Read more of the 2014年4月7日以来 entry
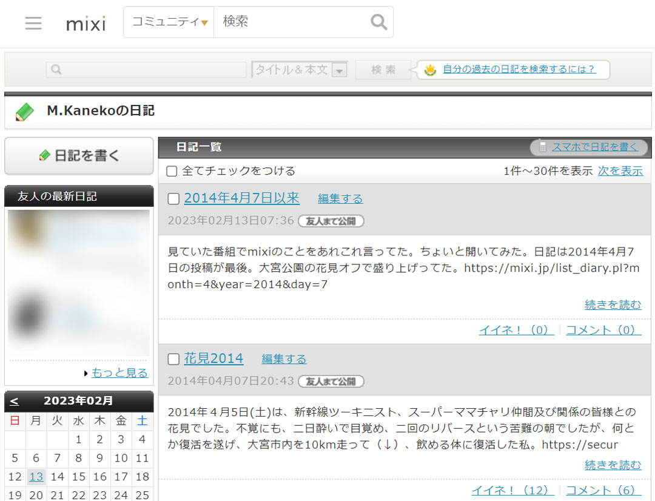 [613, 304]
